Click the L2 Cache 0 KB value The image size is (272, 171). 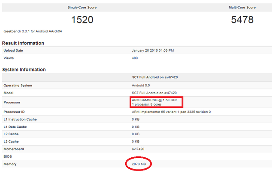click(x=136, y=134)
